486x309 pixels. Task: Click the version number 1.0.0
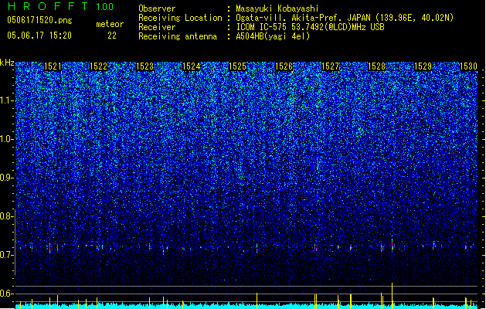tap(105, 6)
